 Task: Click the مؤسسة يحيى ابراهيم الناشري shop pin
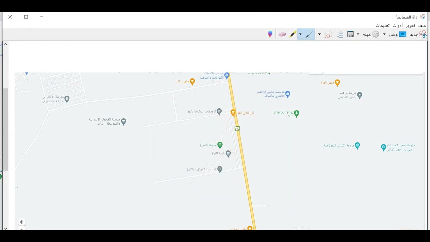click(x=288, y=94)
